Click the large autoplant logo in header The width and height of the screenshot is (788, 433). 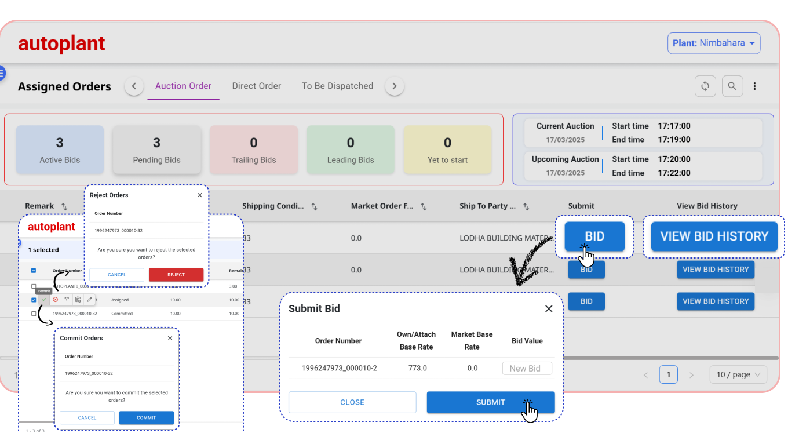tap(61, 43)
